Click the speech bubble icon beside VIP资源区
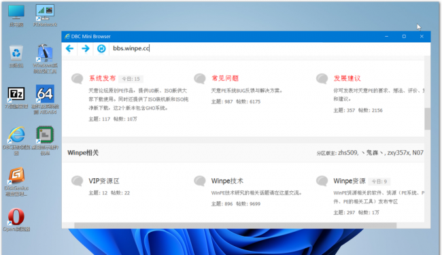The height and width of the screenshot is (255, 442). (x=78, y=181)
